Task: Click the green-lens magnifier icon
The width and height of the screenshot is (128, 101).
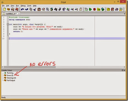Action: [x=52, y=9]
